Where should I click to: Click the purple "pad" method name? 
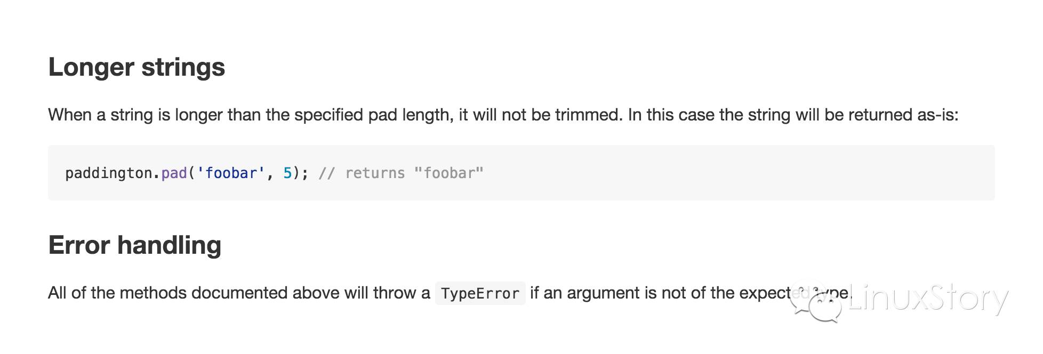tap(174, 173)
